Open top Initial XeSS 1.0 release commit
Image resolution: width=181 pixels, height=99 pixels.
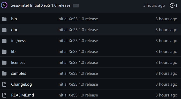(x=50, y=5)
